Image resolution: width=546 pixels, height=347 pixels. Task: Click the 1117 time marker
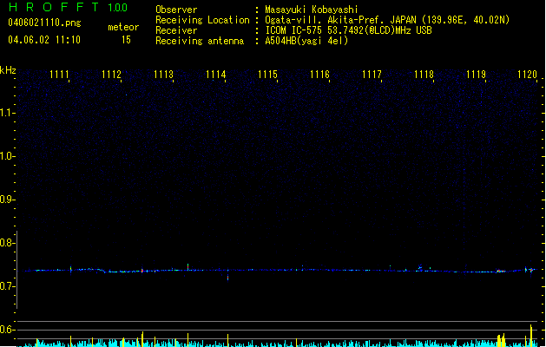[372, 75]
